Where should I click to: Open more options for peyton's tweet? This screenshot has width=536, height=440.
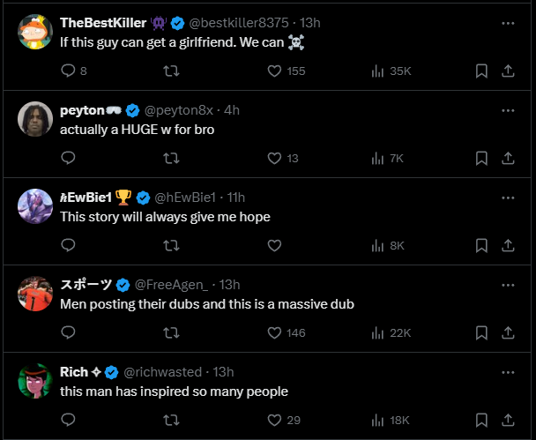508,110
